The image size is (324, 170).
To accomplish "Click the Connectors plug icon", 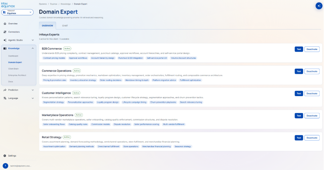I will [5, 32].
